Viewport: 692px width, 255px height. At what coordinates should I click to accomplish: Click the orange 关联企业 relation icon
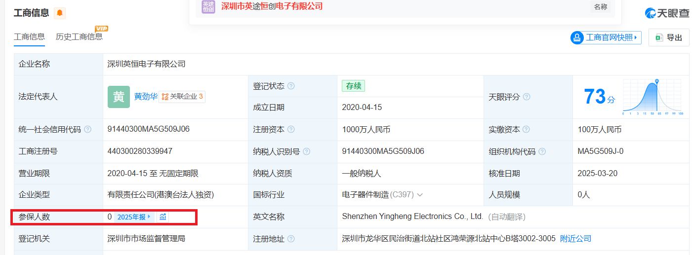coord(165,97)
